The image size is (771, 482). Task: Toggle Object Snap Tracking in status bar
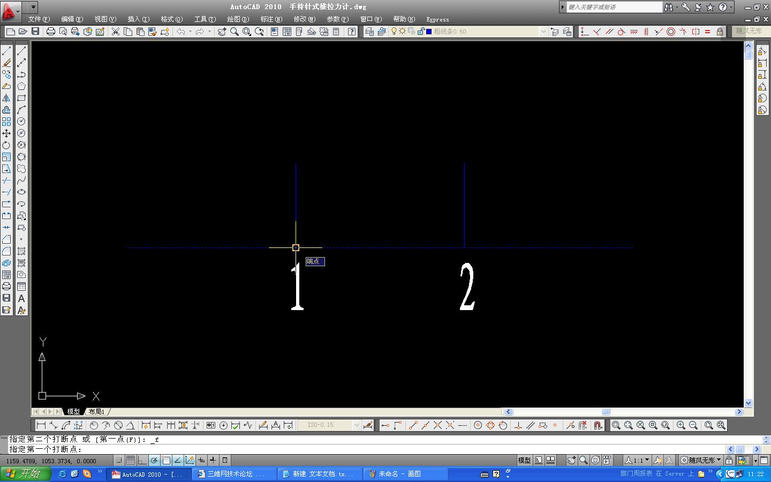coord(178,460)
